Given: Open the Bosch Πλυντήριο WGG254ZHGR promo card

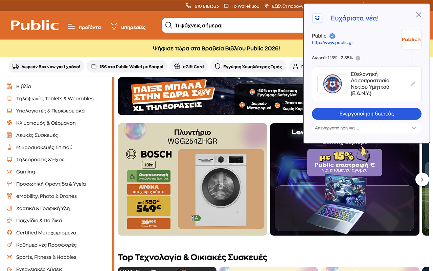Looking at the screenshot, I should [x=192, y=179].
